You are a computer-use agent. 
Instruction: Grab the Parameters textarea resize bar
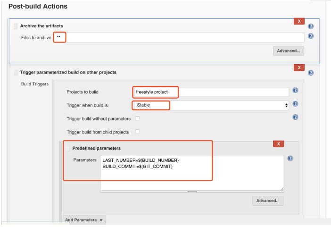click(192, 192)
